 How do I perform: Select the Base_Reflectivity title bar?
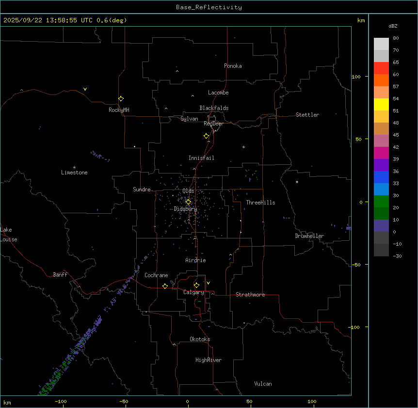[209, 7]
